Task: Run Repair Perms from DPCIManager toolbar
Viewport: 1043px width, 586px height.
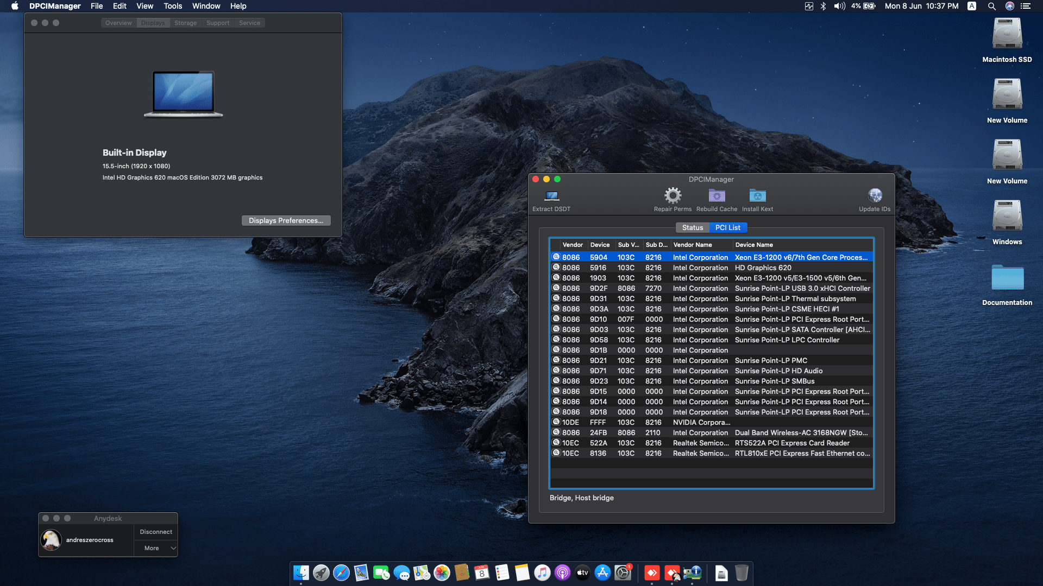Action: pyautogui.click(x=673, y=195)
